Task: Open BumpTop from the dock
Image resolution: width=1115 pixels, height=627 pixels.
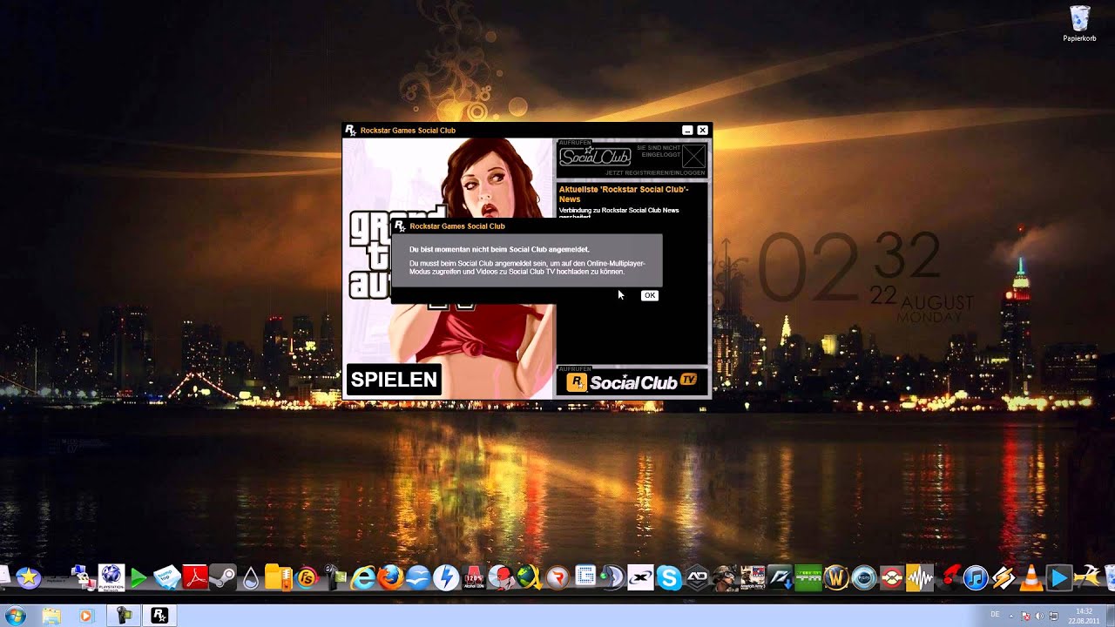Action: [x=166, y=576]
